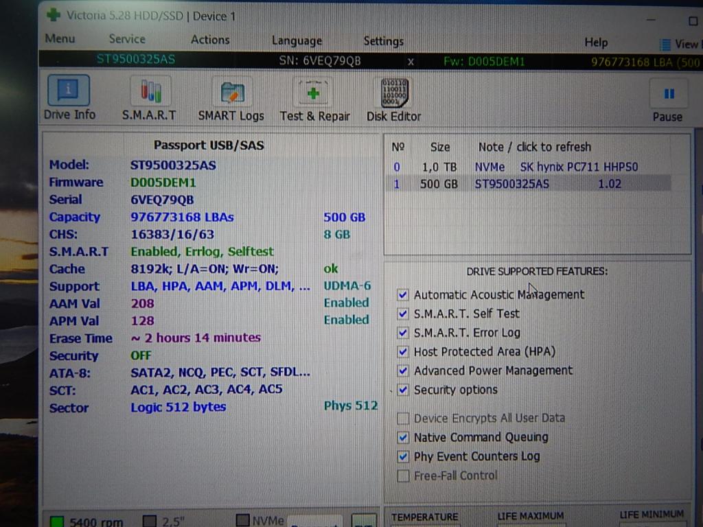
Task: Click the Note / click to refresh header
Action: pos(534,147)
